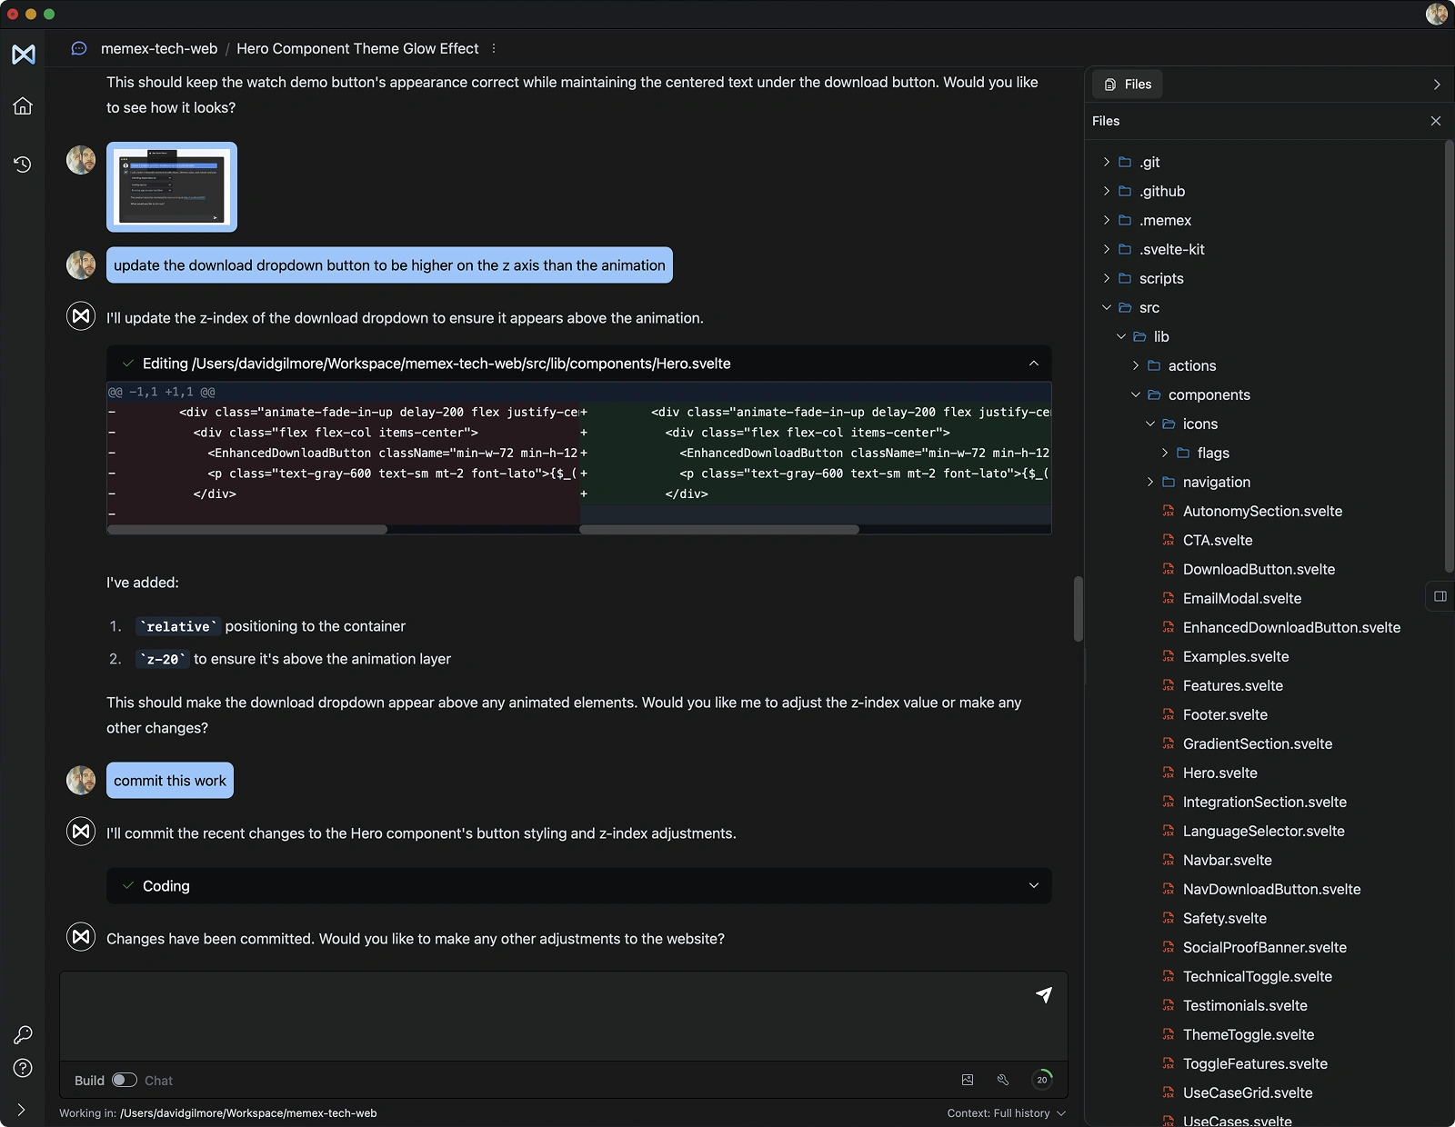
Task: Switch the Build toggle to Chat mode
Action: (x=125, y=1080)
